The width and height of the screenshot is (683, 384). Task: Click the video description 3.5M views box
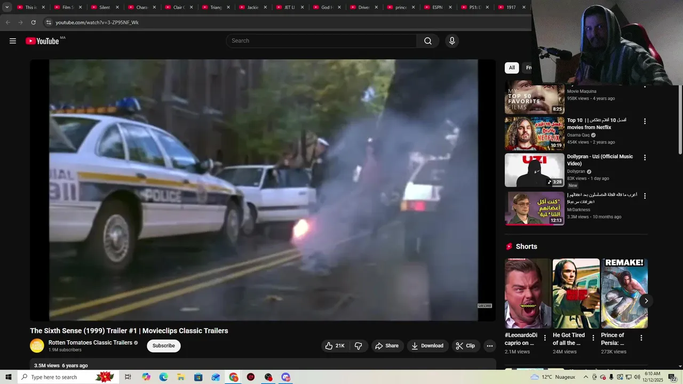(263, 365)
